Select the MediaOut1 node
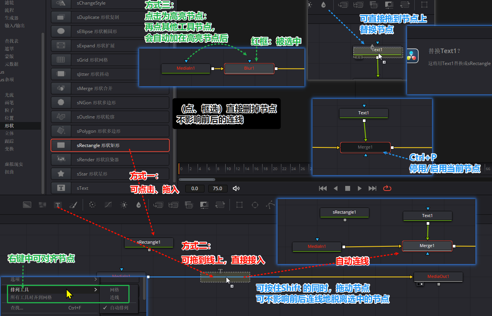This screenshot has width=492, height=316. (438, 277)
